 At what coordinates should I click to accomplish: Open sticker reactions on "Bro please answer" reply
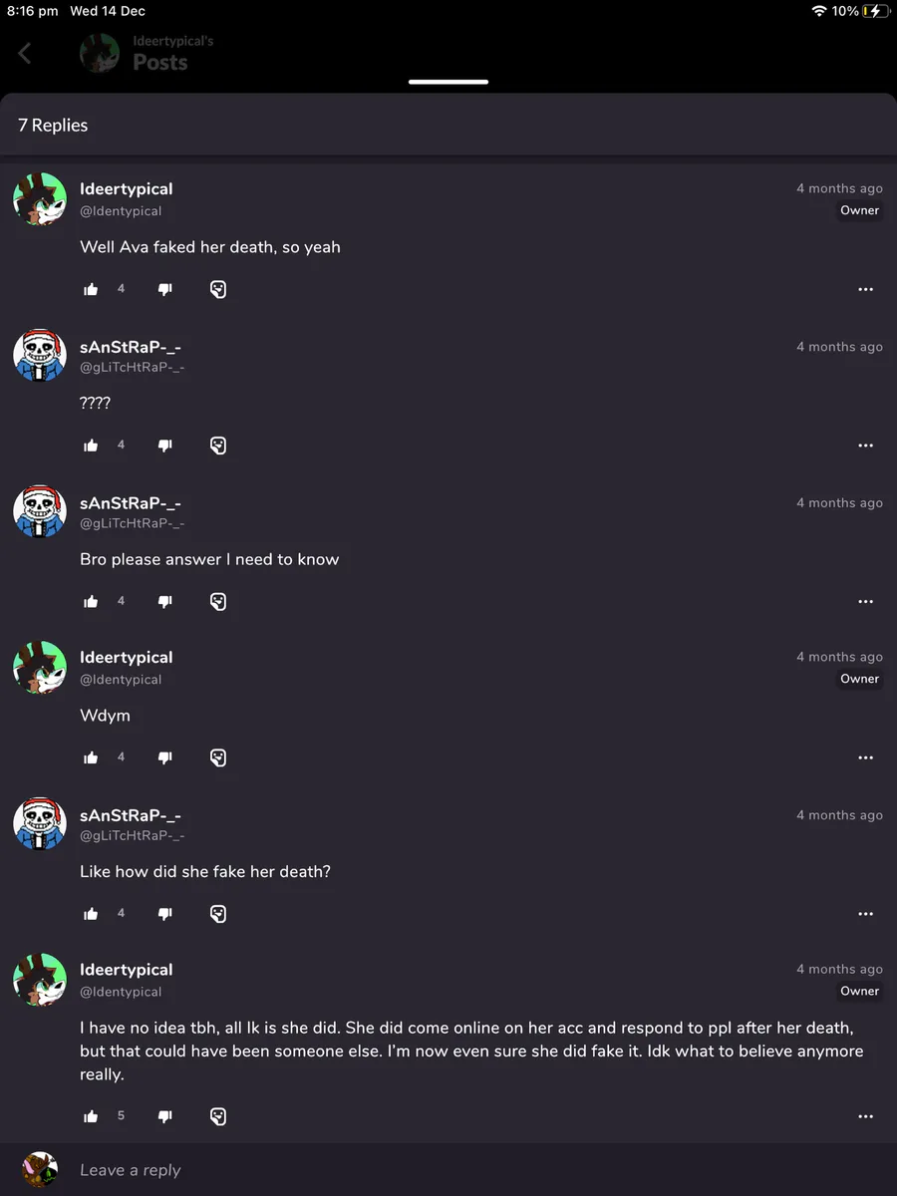(x=218, y=602)
